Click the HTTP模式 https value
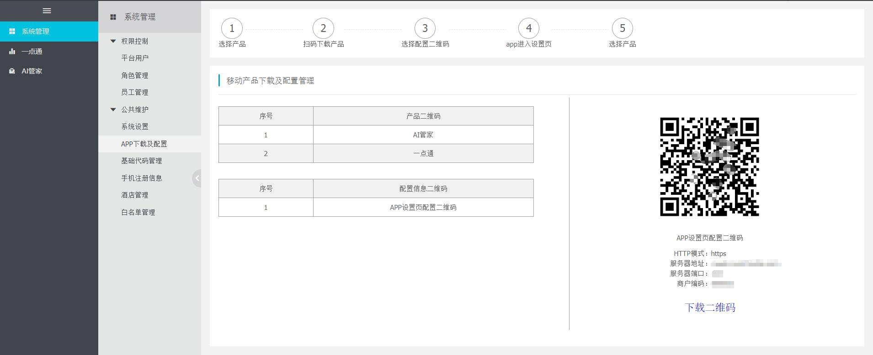This screenshot has width=873, height=355. pos(719,254)
